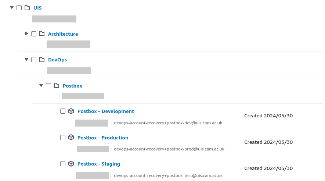The height and width of the screenshot is (181, 325).
Task: Click the Postbox - Development account cube icon
Action: click(x=71, y=111)
